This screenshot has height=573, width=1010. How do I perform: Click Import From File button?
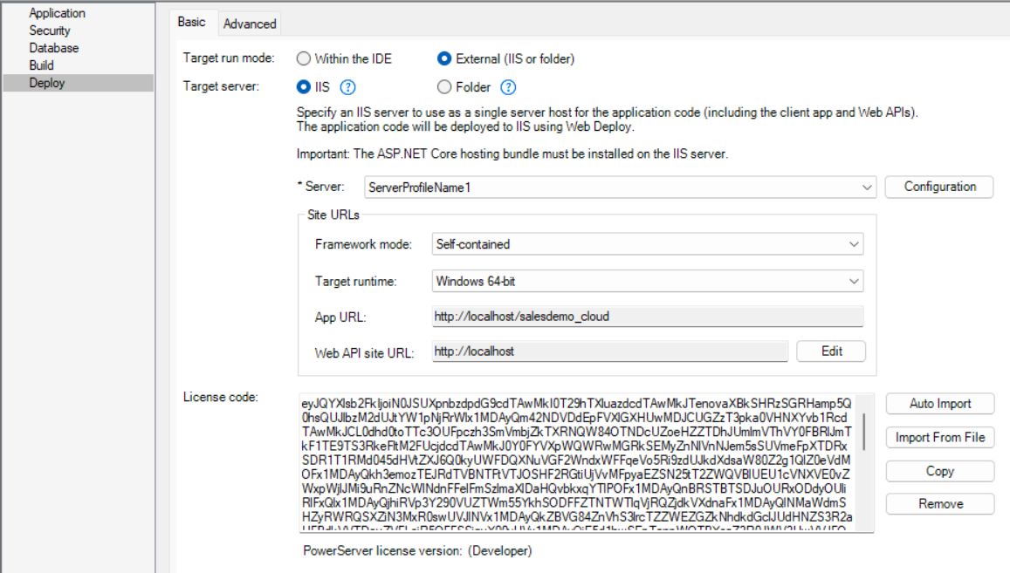click(x=940, y=437)
